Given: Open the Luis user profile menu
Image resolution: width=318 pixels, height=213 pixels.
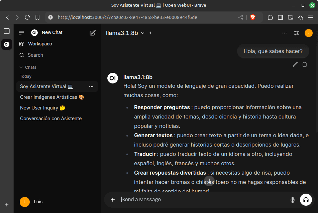Looking at the screenshot, I should tap(33, 202).
